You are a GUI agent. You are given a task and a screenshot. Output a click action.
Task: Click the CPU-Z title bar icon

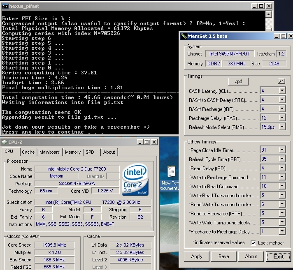pyautogui.click(x=4, y=142)
